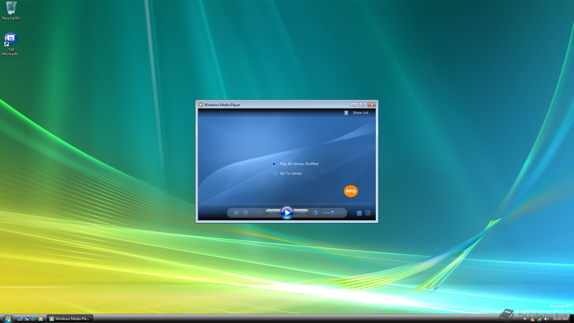Screen dimensions: 574x323
Task: Click the 10:20 AM taskbar clock
Action: click(x=560, y=319)
